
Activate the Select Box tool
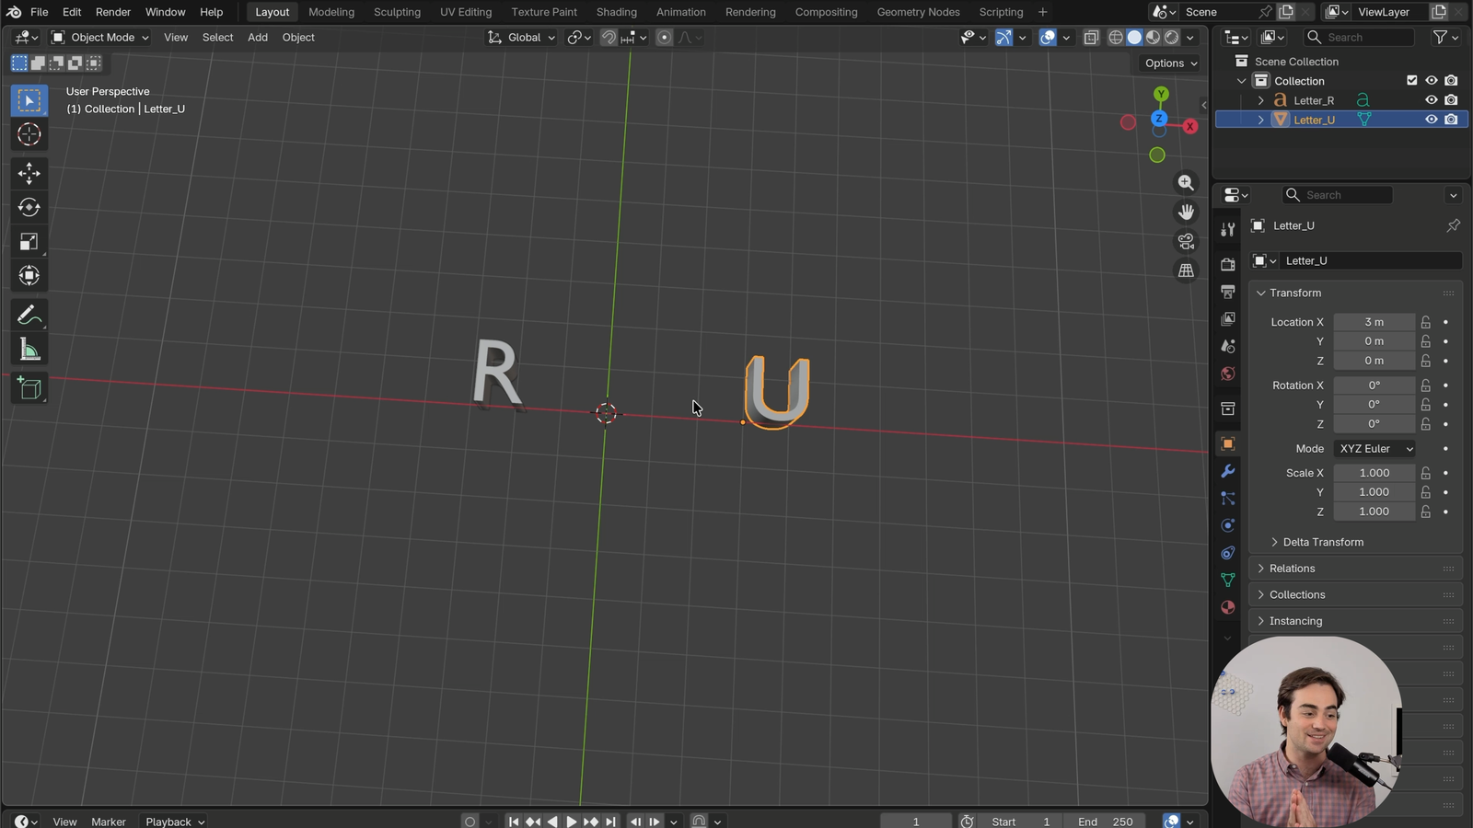29,100
